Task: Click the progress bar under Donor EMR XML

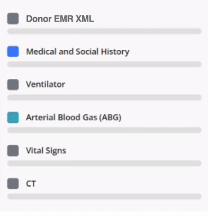Action: point(104,31)
